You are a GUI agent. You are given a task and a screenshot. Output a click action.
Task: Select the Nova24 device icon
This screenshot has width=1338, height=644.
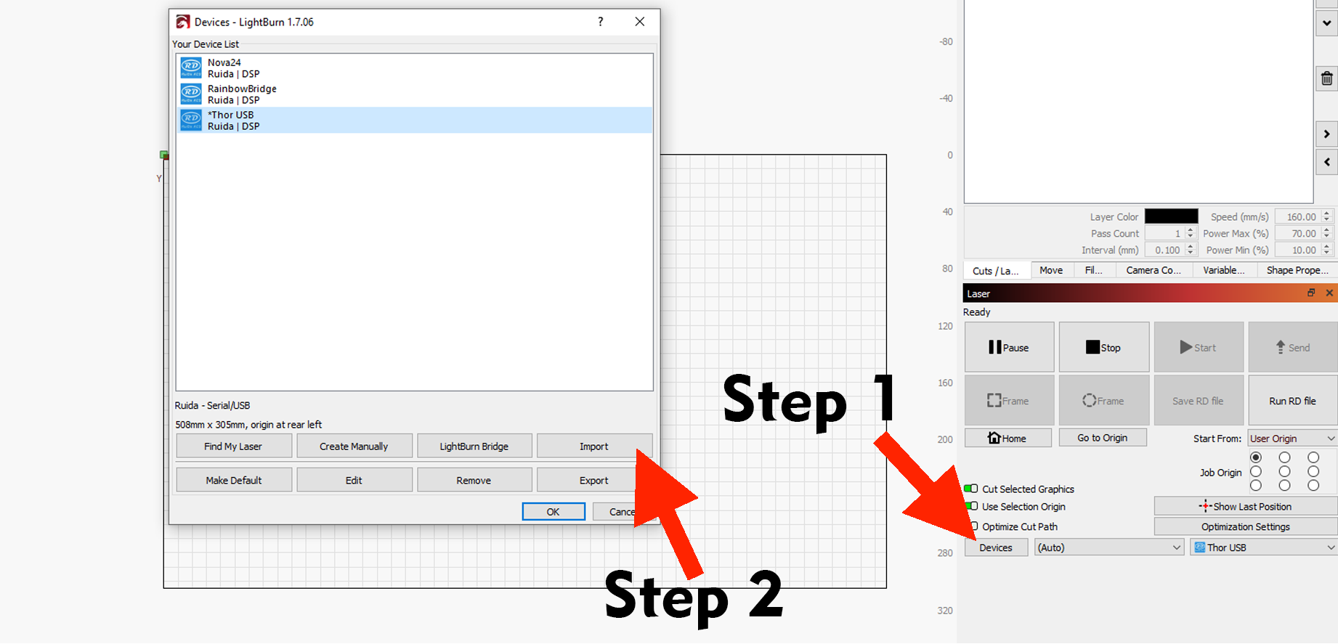coord(191,68)
